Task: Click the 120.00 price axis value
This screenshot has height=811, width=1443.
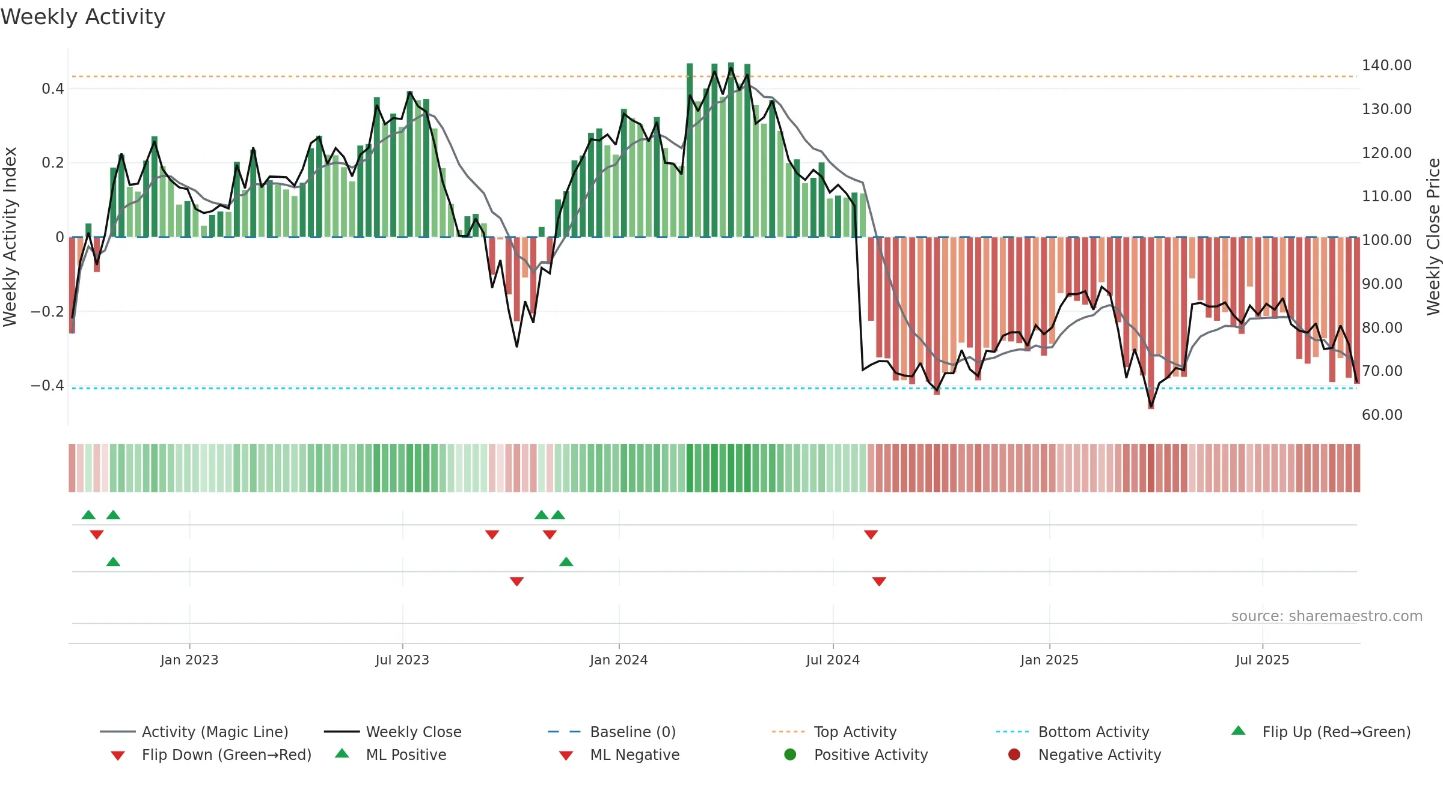Action: pyautogui.click(x=1386, y=153)
